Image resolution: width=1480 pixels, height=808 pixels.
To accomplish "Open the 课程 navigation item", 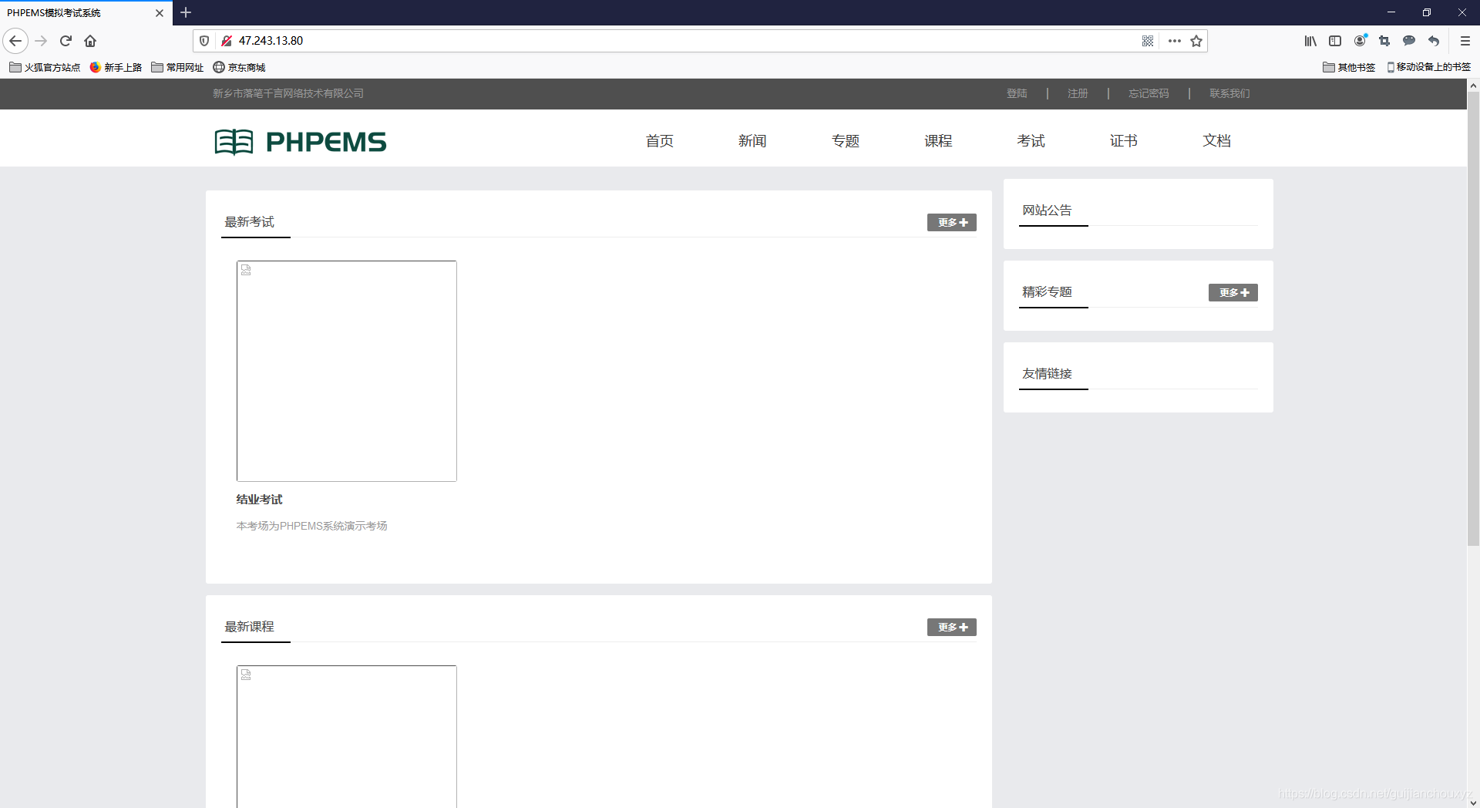I will click(938, 141).
